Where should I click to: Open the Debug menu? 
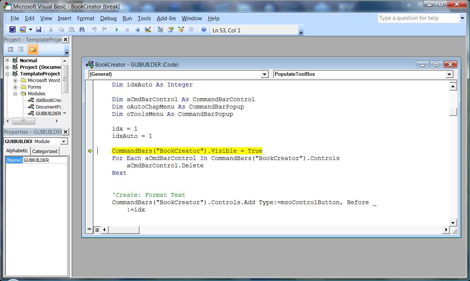pos(108,18)
